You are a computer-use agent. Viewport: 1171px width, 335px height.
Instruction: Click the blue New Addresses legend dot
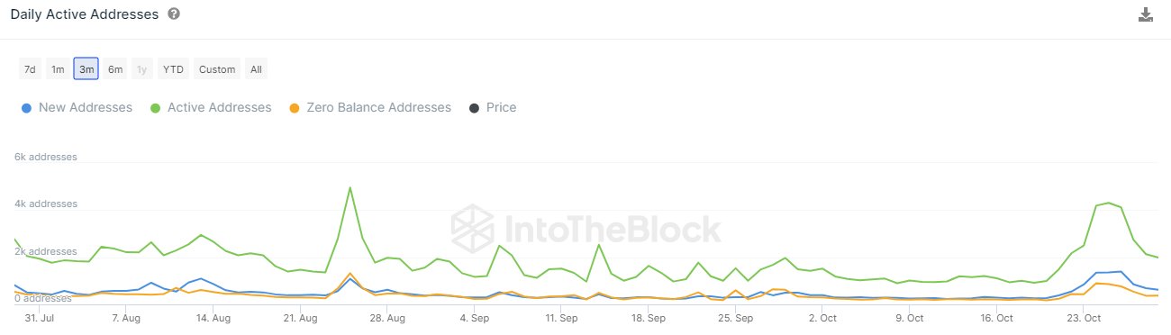pyautogui.click(x=26, y=108)
